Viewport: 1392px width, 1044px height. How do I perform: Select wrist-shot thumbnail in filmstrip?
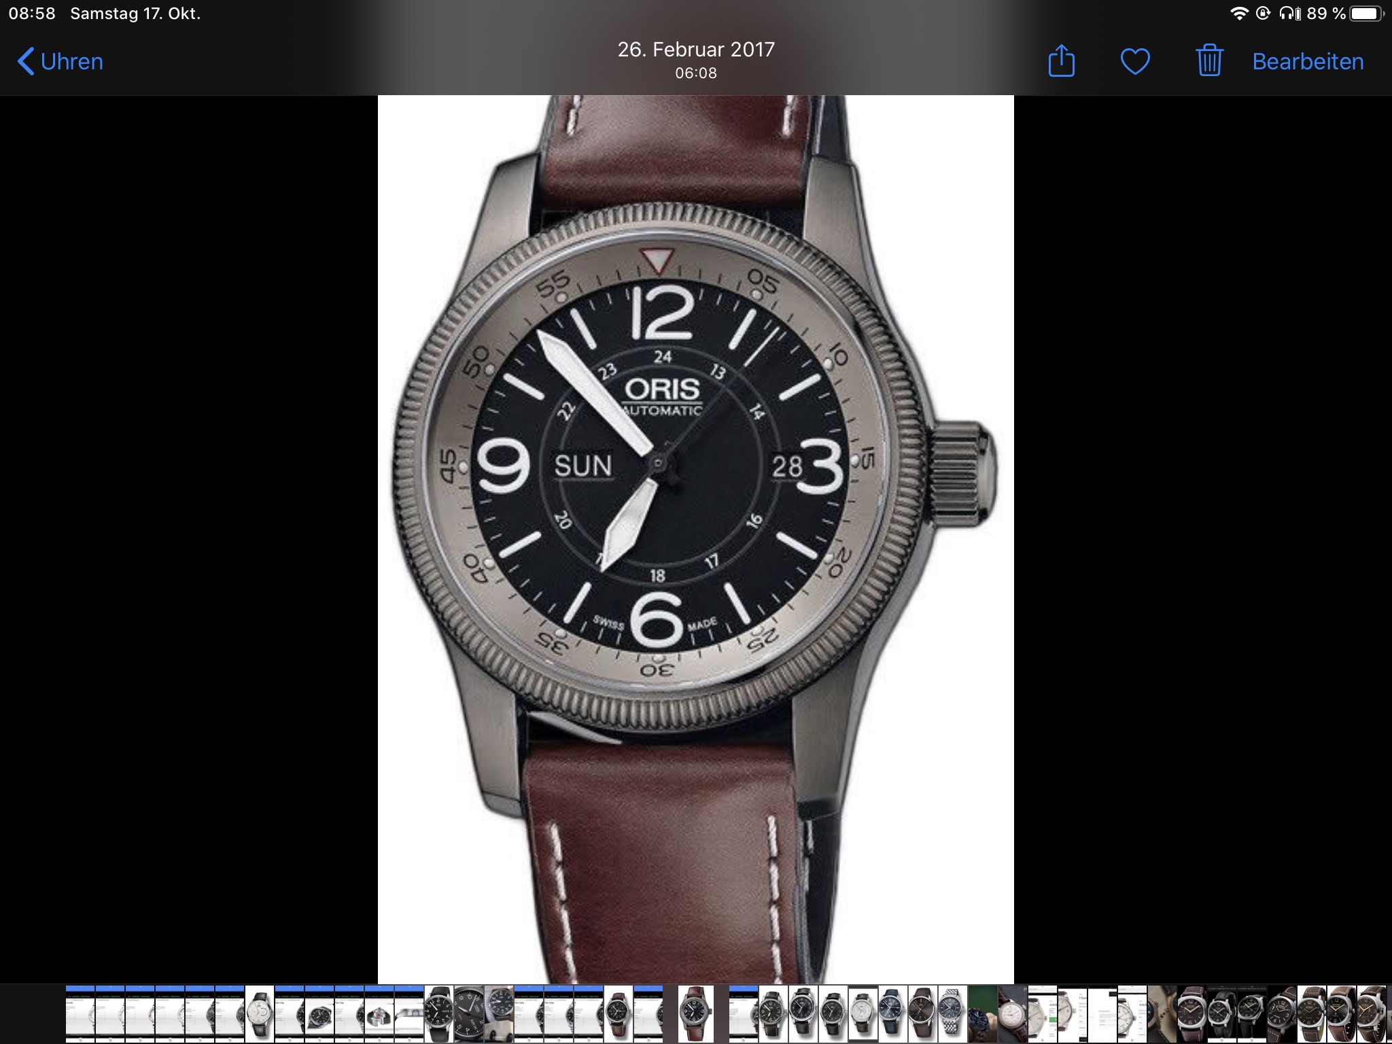tap(499, 1014)
